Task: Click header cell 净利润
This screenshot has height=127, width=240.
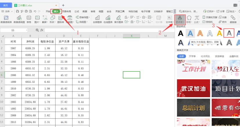Action: pyautogui.click(x=30, y=41)
